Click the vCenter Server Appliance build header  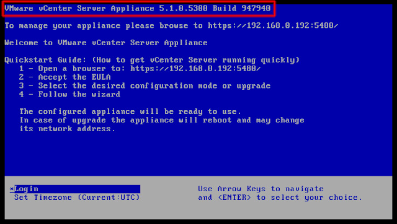click(x=138, y=8)
